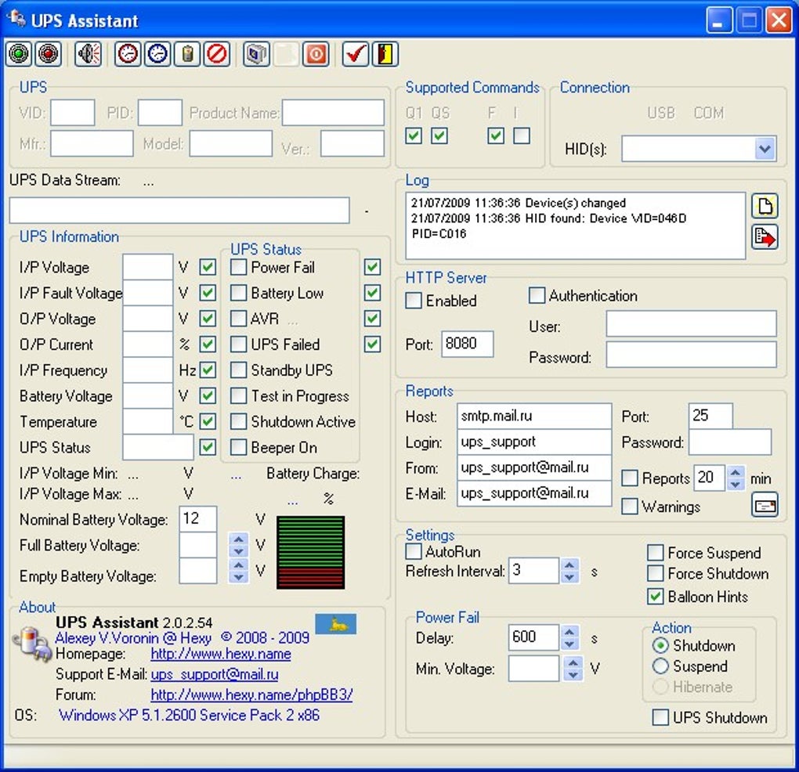Open the HID(s) dropdown list
799x772 pixels.
[765, 149]
